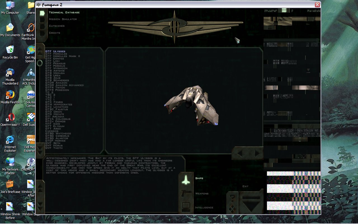Launch the Operrrrraaa!!! browser shortcut
The image size is (358, 224).
[x=10, y=119]
